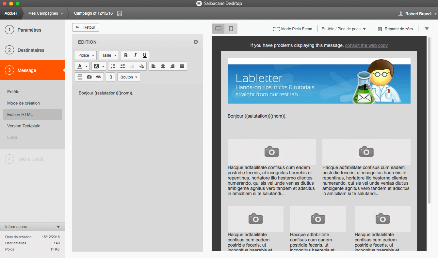Increase the paragraph indent
The height and width of the screenshot is (258, 438).
tap(141, 66)
